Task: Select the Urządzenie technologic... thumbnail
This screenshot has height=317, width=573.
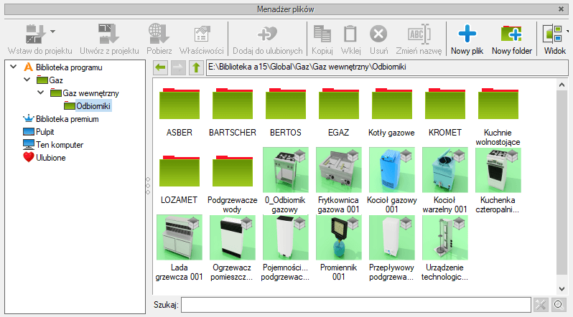Action: click(444, 237)
